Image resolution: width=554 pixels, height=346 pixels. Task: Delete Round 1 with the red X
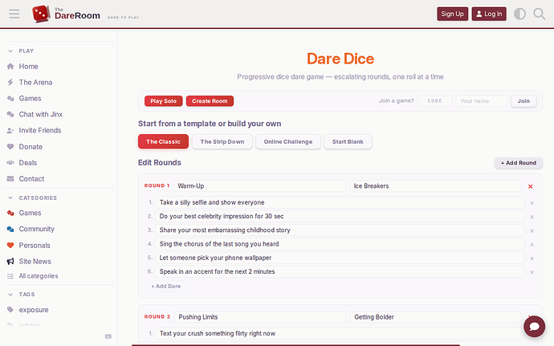[x=530, y=186]
